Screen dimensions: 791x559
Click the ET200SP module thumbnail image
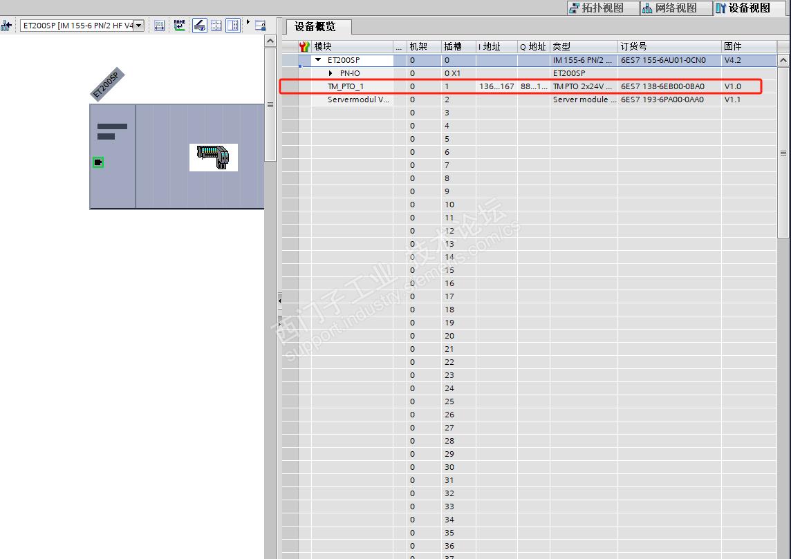(x=214, y=158)
